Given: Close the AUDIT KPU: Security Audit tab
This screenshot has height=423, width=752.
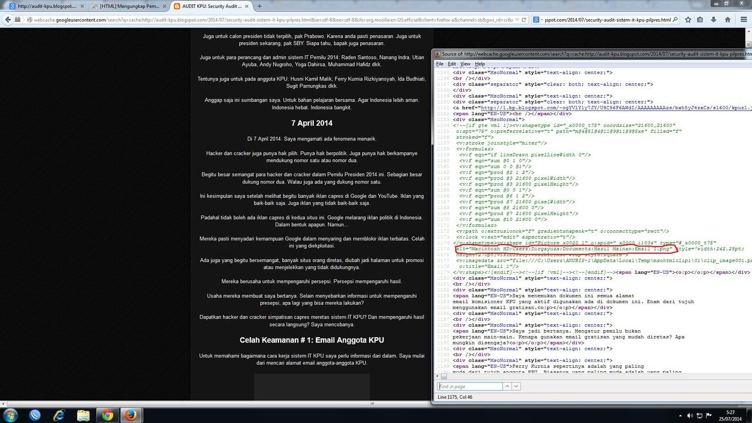Looking at the screenshot, I should pos(246,6).
